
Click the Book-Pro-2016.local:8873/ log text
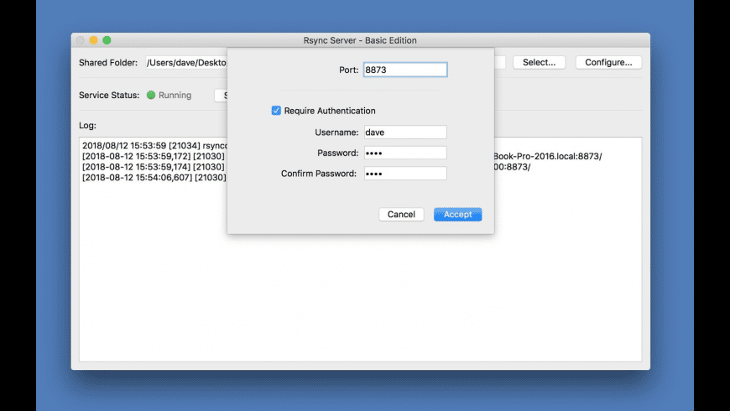click(x=548, y=156)
